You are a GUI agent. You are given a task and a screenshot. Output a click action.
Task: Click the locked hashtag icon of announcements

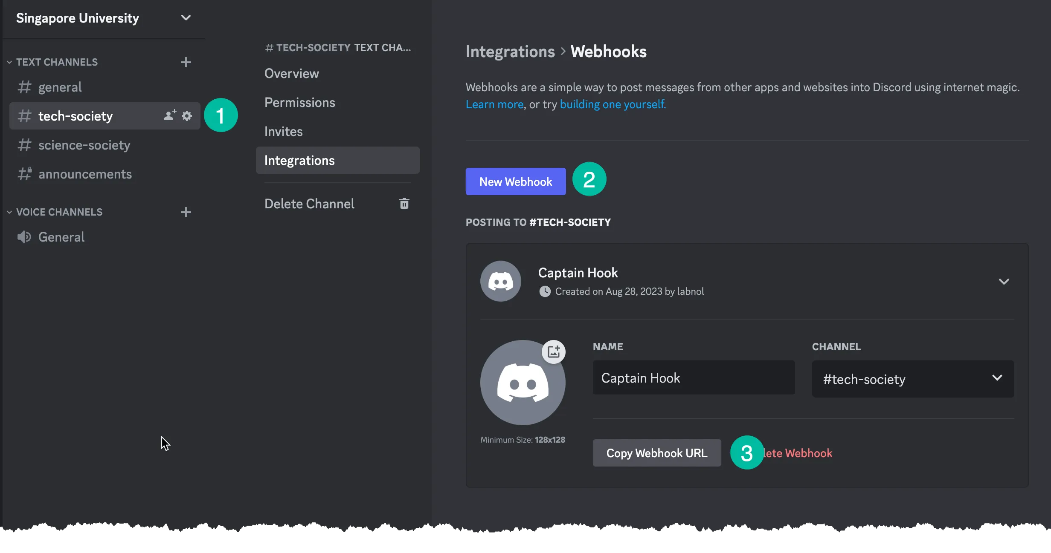[x=24, y=173]
